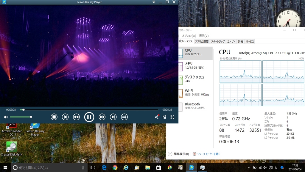The image size is (305, 172).
Task: Open the share icon in the player
Action: click(x=157, y=117)
